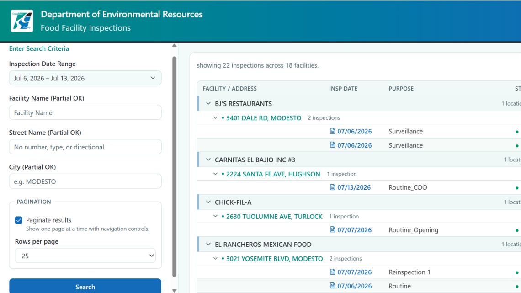Open the Inspection Date Range dropdown

(85, 78)
